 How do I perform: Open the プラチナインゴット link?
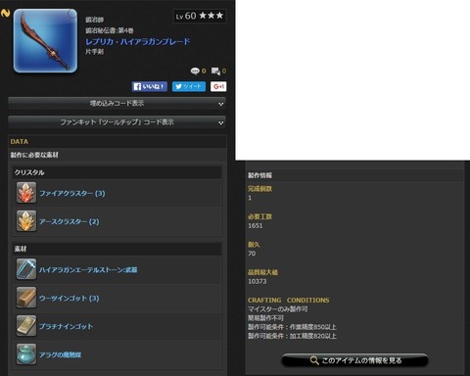pos(66,326)
